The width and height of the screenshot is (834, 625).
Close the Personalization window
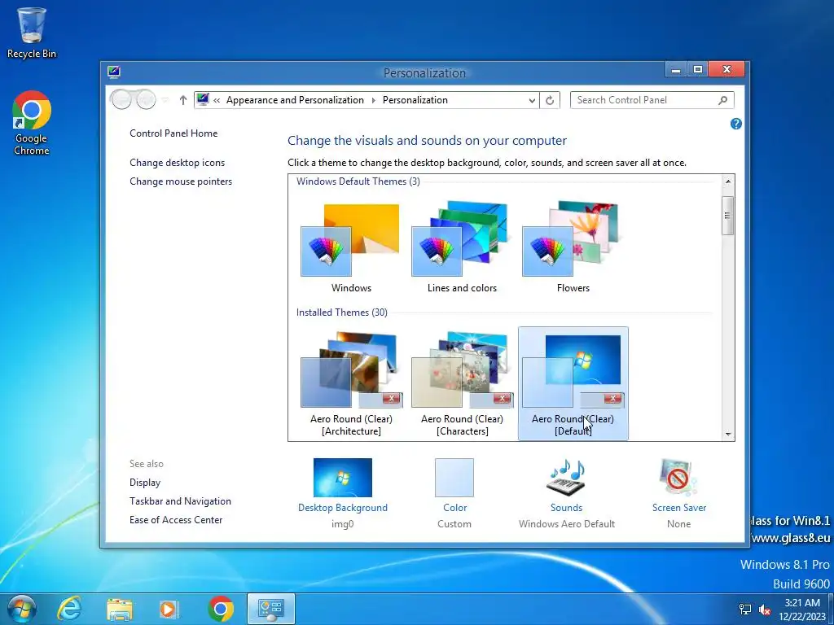coord(727,70)
